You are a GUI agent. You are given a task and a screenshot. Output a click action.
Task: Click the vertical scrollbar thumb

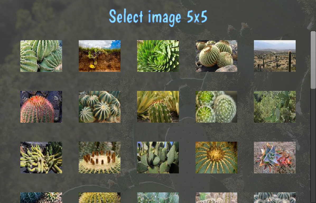313,60
